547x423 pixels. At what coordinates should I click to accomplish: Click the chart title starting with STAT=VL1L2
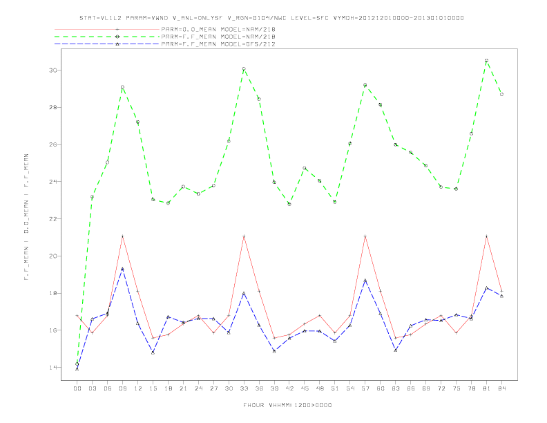click(x=271, y=18)
